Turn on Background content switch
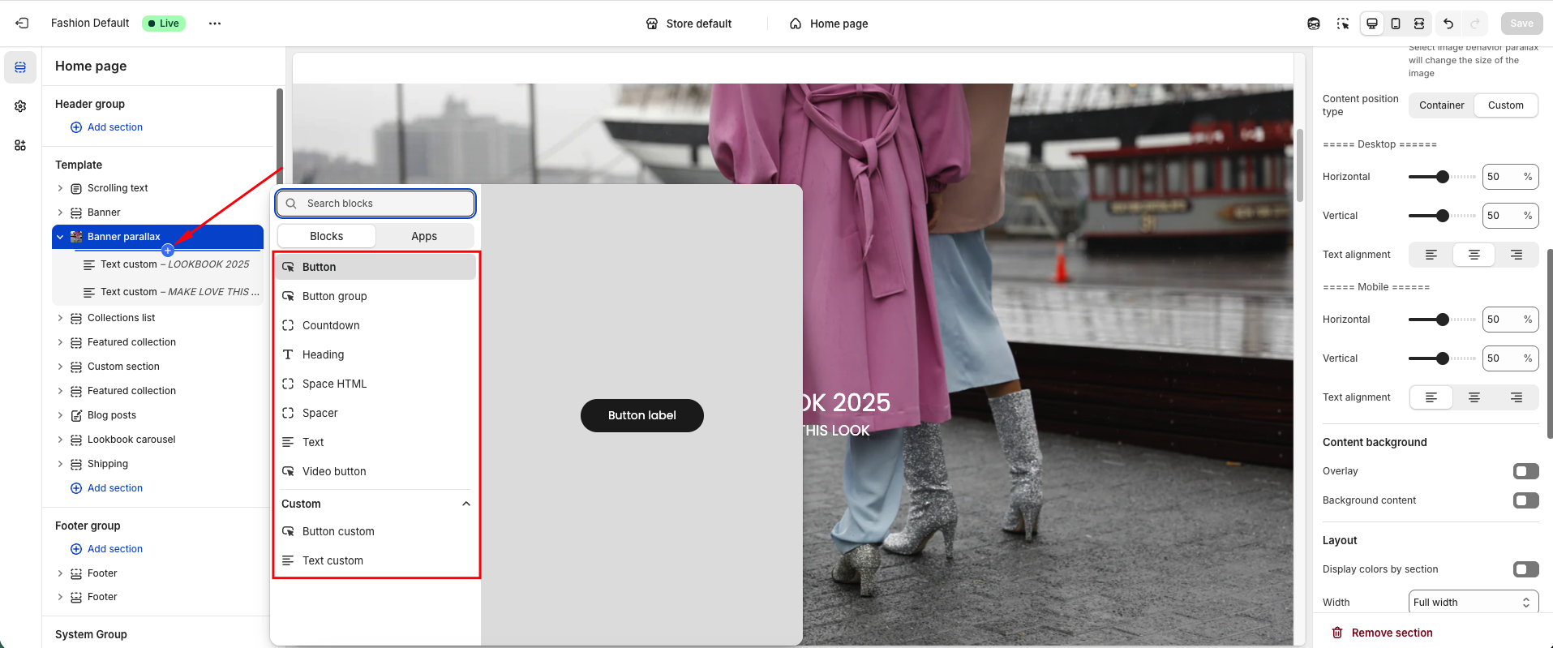Screen dimensions: 1553x648 coord(1525,500)
